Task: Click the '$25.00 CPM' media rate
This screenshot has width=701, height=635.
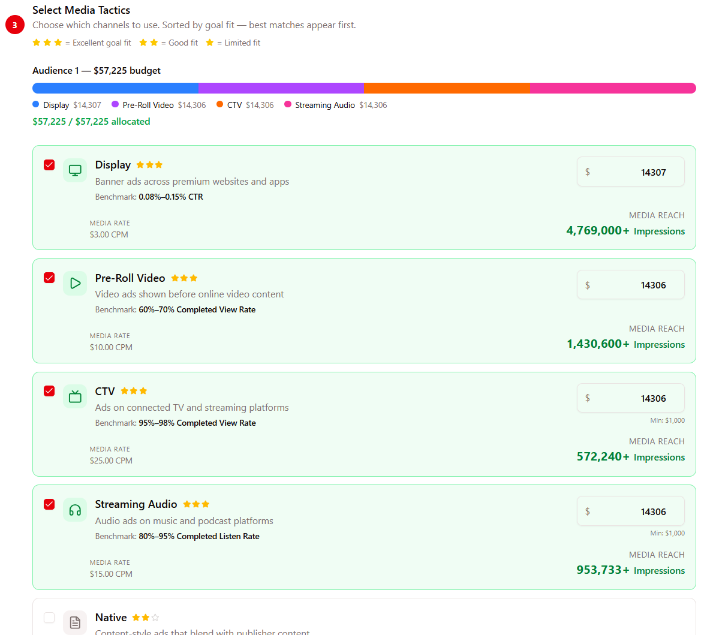Action: [x=111, y=460]
